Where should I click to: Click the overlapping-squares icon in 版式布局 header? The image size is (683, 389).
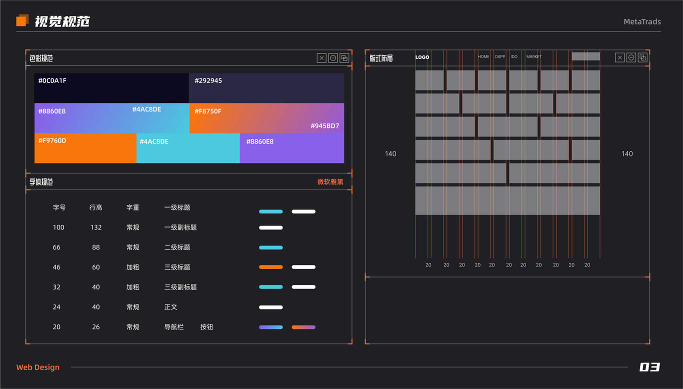coord(642,57)
